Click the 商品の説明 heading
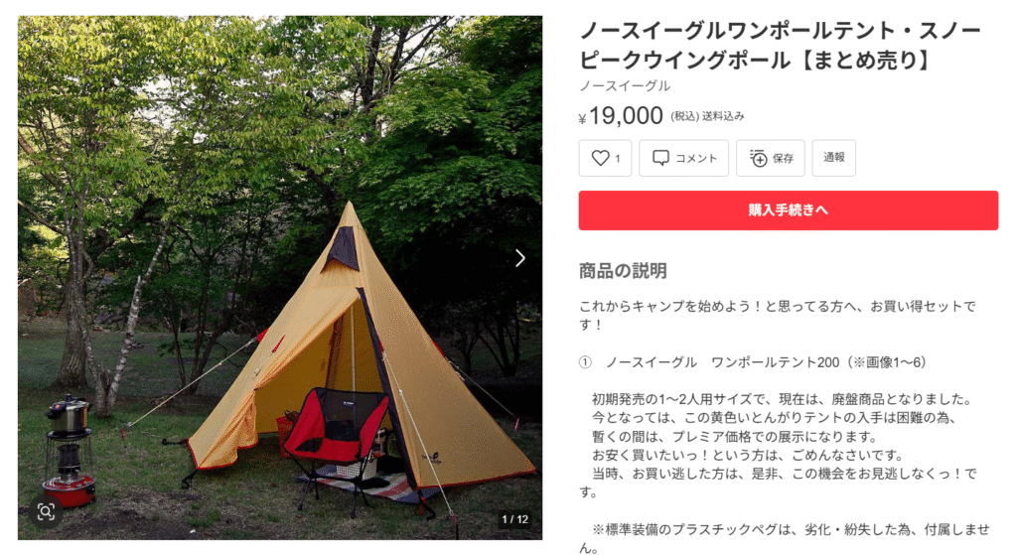This screenshot has height=555, width=1017. pyautogui.click(x=623, y=270)
